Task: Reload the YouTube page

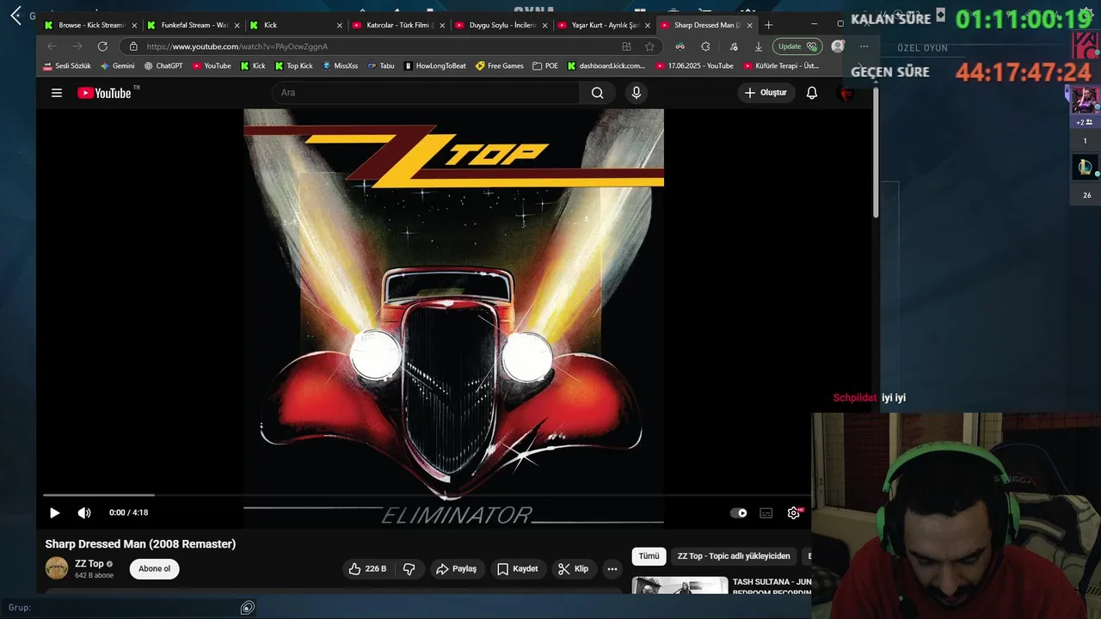Action: pos(102,46)
